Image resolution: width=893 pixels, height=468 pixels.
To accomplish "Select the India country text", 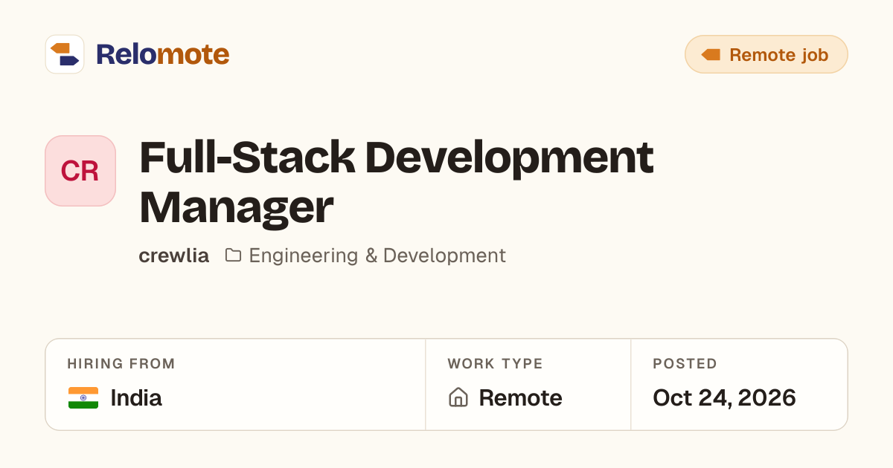I will point(136,398).
